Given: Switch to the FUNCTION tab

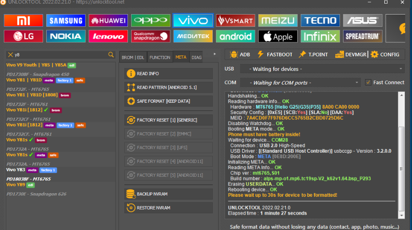Looking at the screenshot, I should coord(160,57).
